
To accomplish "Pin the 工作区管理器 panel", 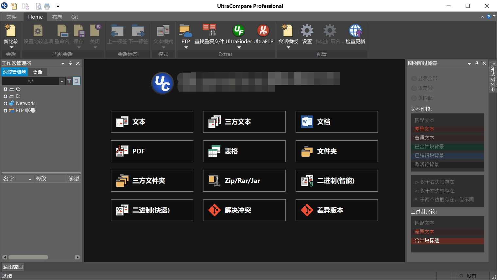I will click(70, 63).
